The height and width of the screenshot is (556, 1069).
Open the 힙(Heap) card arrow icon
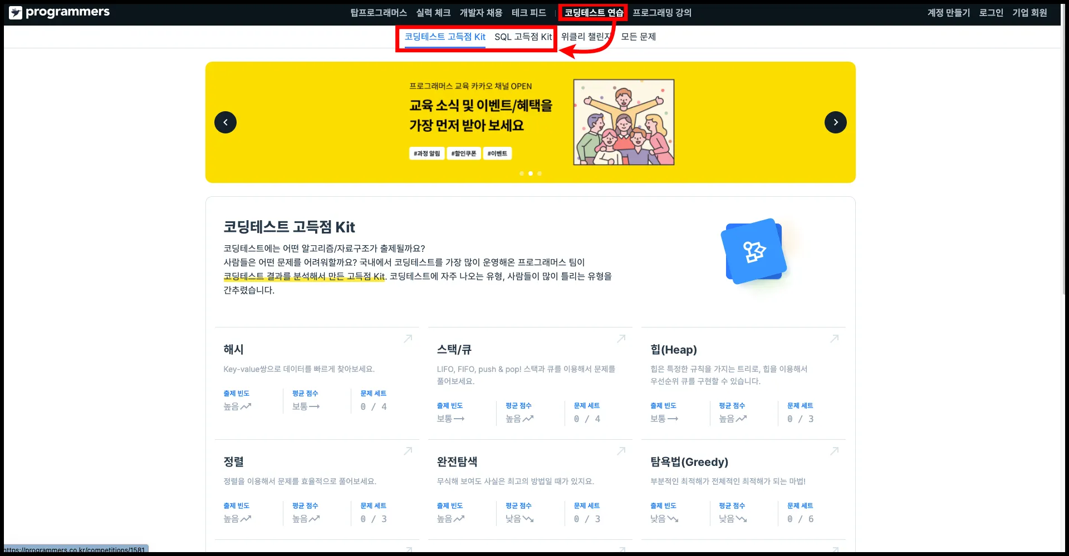[x=835, y=339]
